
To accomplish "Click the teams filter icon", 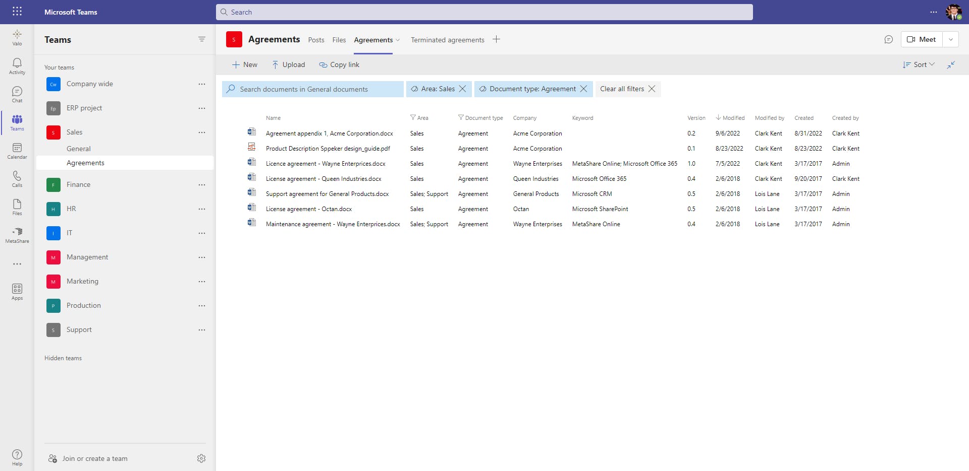I will 202,39.
